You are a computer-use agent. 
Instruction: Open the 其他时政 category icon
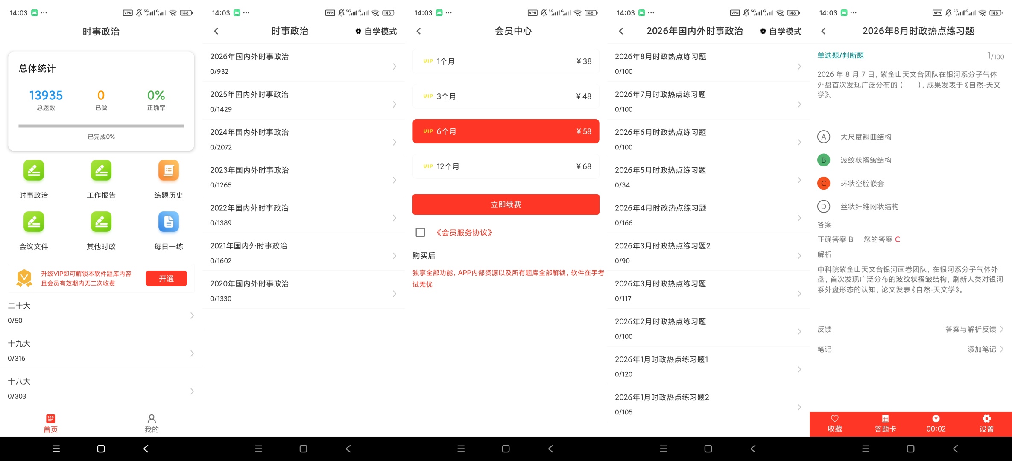pos(101,222)
